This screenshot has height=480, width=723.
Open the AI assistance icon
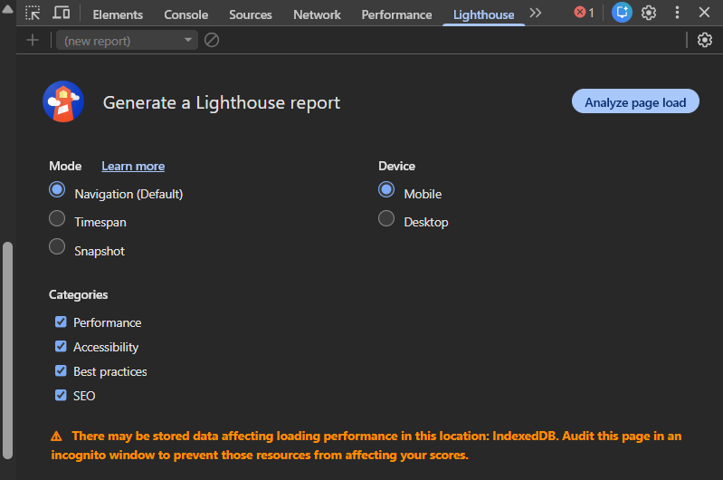pos(622,13)
